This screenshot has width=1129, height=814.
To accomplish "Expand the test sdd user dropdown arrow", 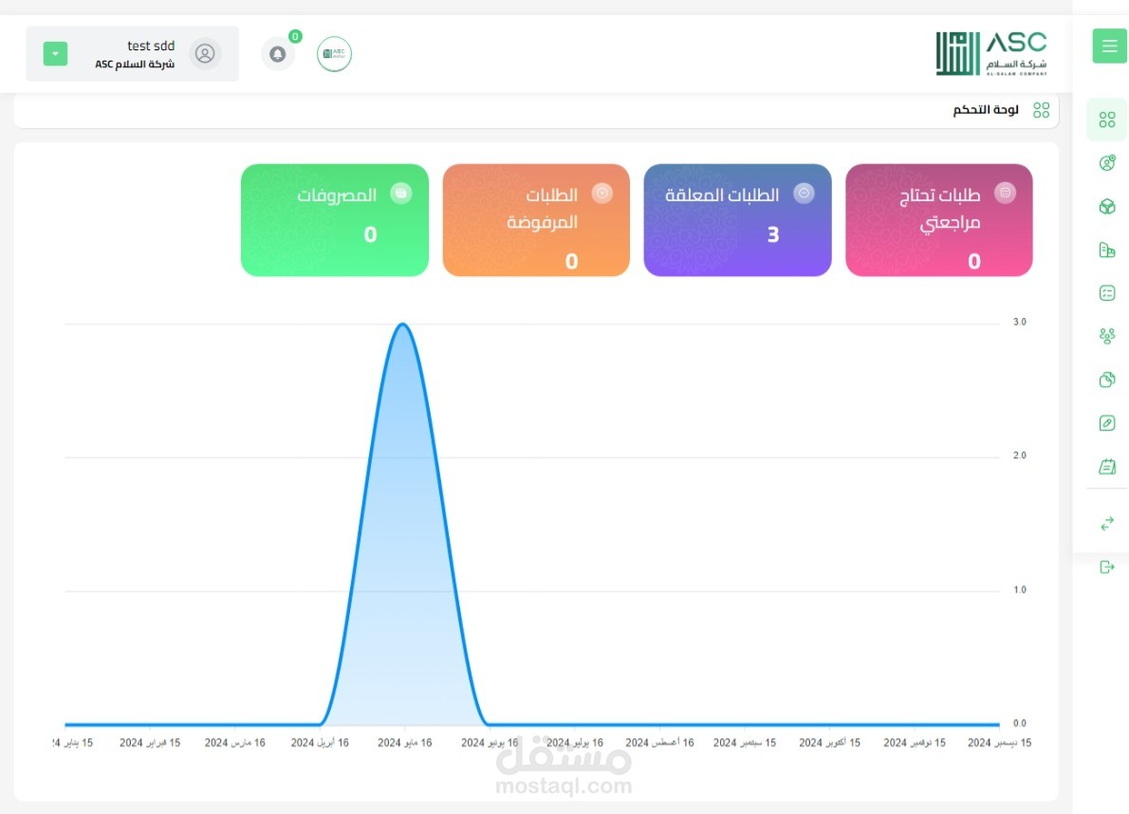I will [55, 54].
